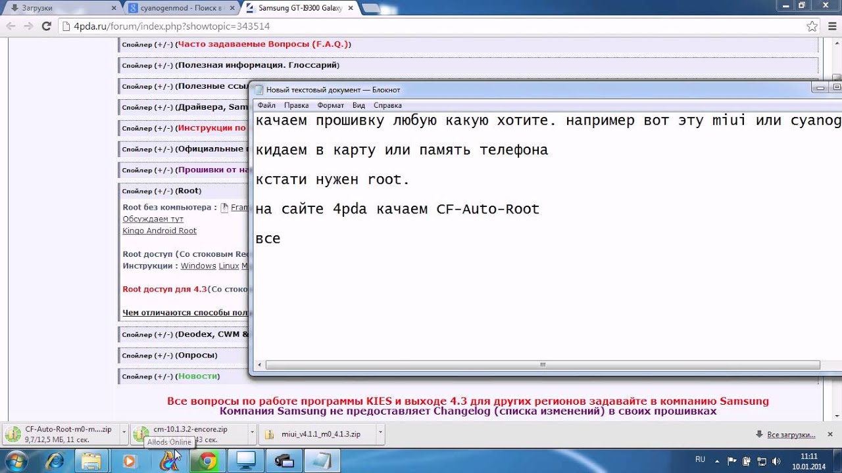Open the Файл menu in Notepad
The width and height of the screenshot is (842, 473).
coord(266,105)
